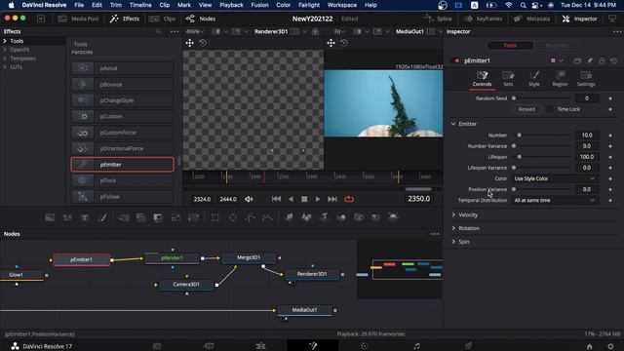Select the Merge3D1 node
The image size is (624, 351).
click(249, 257)
